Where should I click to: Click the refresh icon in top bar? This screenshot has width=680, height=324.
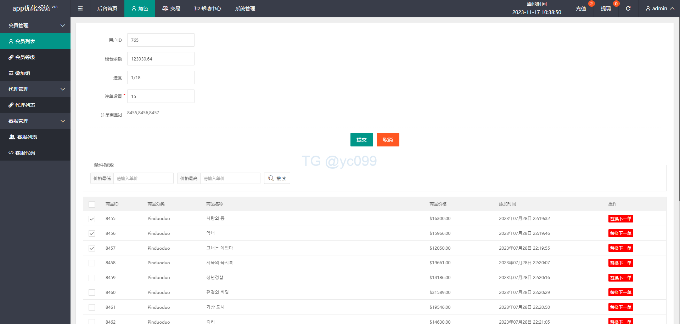point(628,8)
